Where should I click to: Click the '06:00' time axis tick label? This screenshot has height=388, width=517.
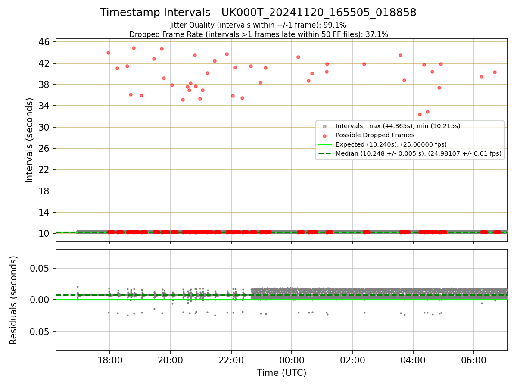(x=474, y=360)
